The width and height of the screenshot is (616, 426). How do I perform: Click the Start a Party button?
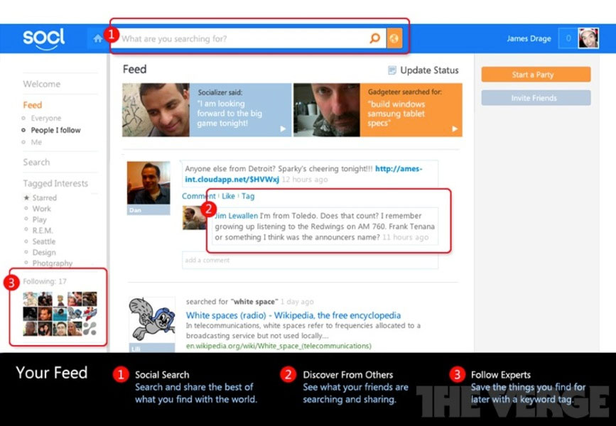pos(536,74)
